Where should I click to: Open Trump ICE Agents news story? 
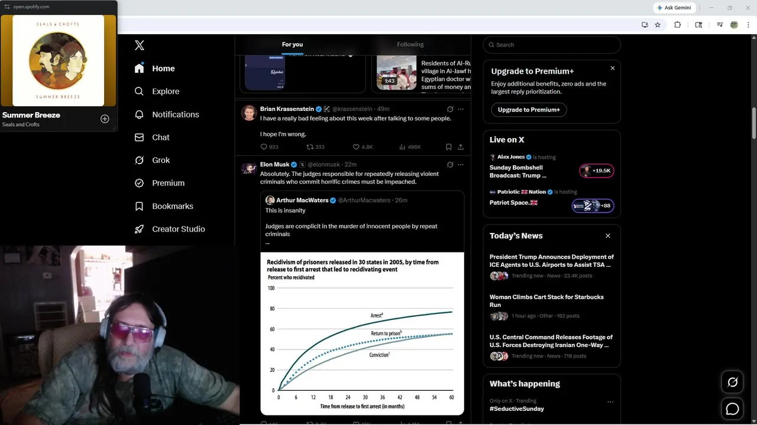[552, 261]
